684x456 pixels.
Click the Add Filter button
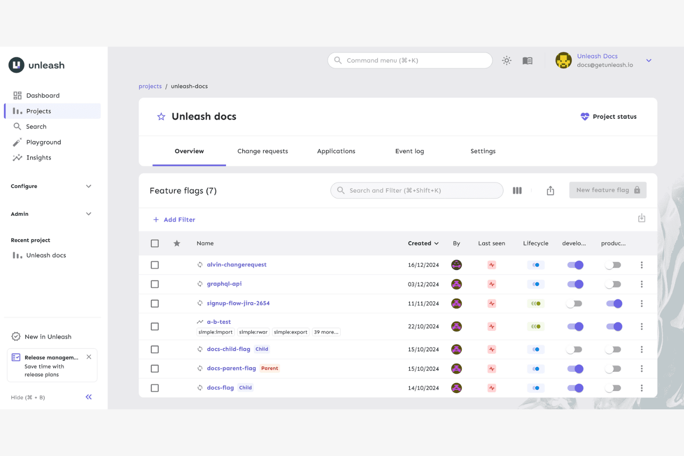point(174,219)
